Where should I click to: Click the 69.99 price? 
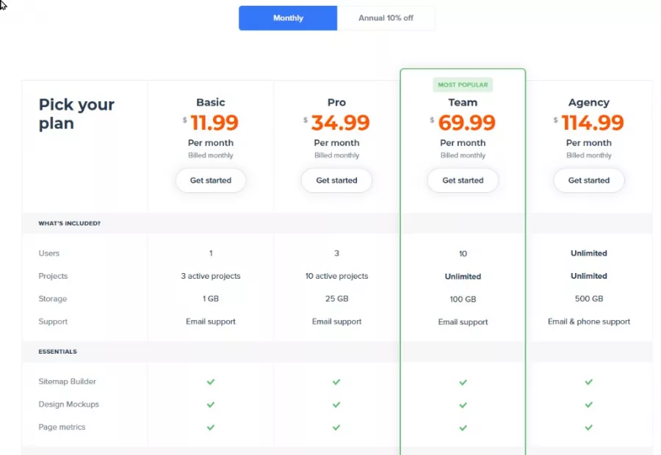point(466,123)
